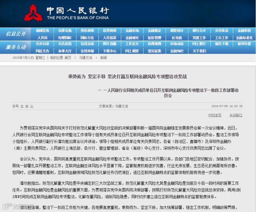256x212 pixels.
Task: Open 工作论文 under 服务互动
Action: (x=132, y=44)
